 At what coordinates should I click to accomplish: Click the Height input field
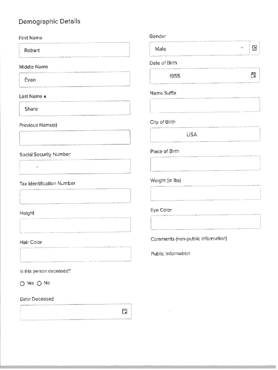point(74,225)
